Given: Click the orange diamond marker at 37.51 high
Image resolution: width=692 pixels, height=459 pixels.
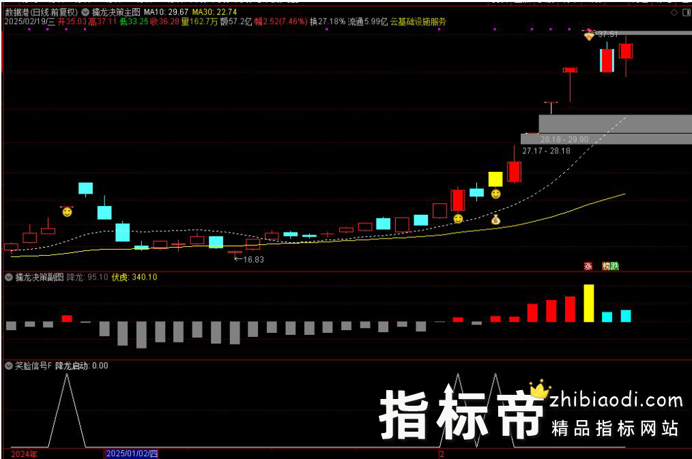Looking at the screenshot, I should (589, 35).
